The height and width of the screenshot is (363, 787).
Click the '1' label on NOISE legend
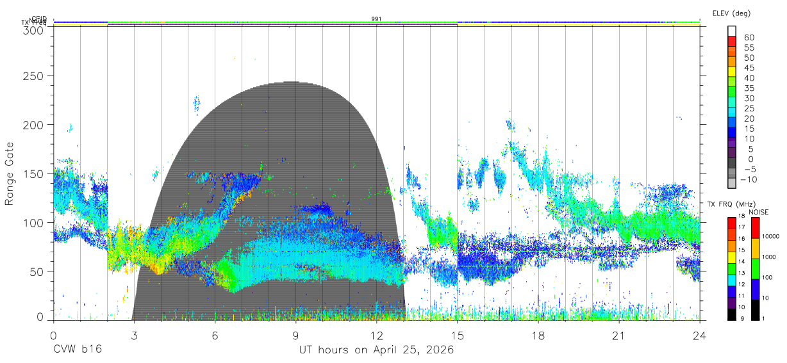(765, 318)
